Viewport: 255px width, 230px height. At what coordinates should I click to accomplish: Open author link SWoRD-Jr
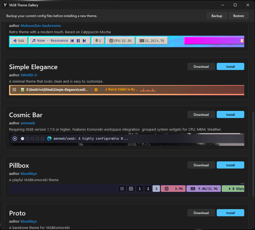[29, 75]
